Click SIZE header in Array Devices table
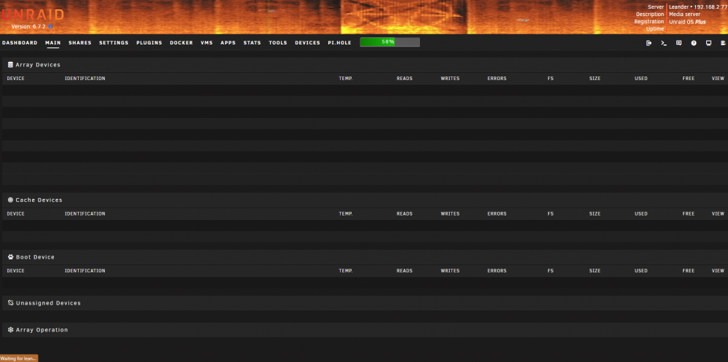Screen dimensions: 728x362 (x=595, y=79)
